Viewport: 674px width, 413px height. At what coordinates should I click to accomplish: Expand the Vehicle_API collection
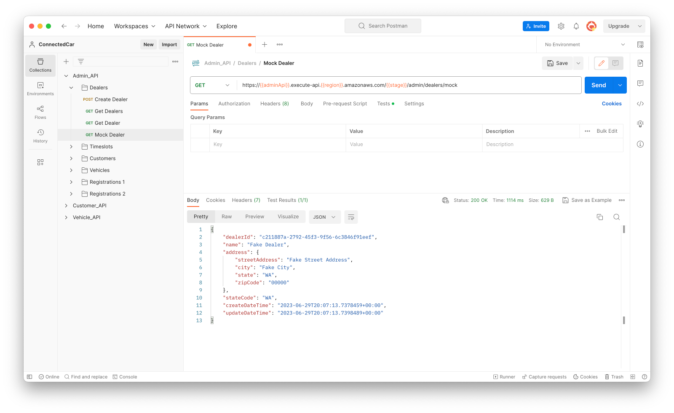(66, 217)
